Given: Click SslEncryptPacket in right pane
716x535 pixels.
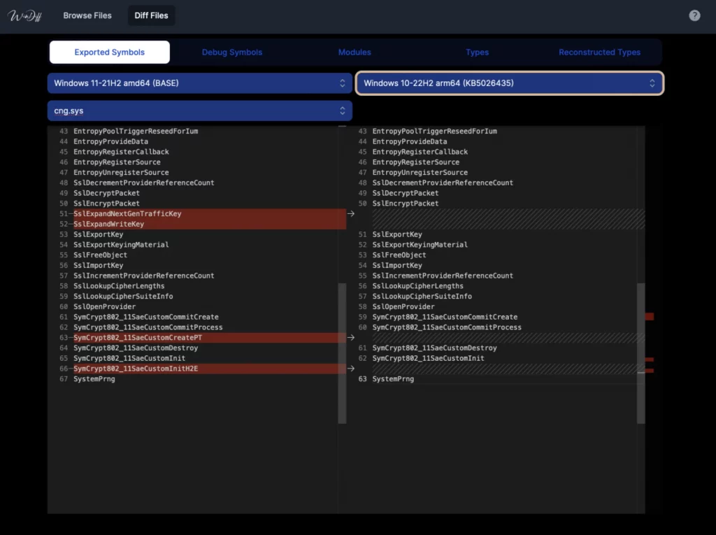Looking at the screenshot, I should pyautogui.click(x=406, y=204).
